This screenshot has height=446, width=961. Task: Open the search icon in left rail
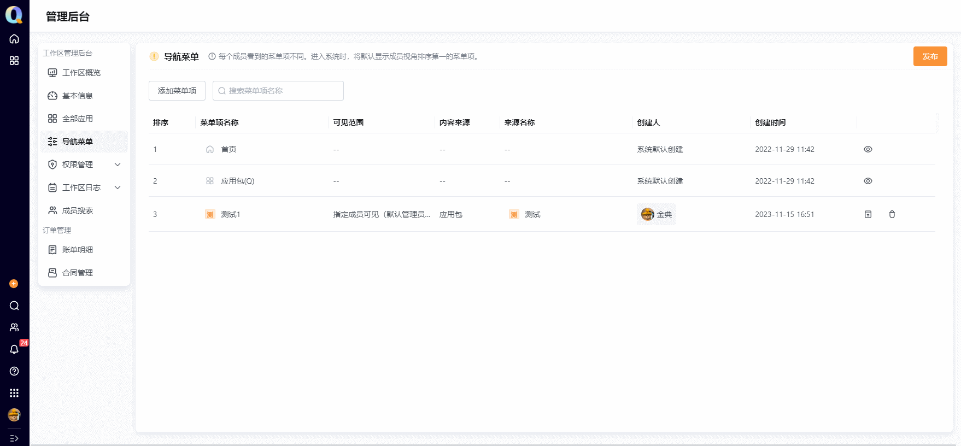pos(14,306)
